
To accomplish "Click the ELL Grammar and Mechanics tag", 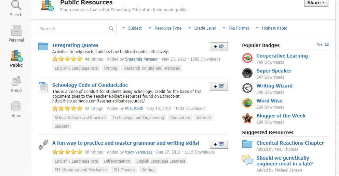I will pos(81,170).
